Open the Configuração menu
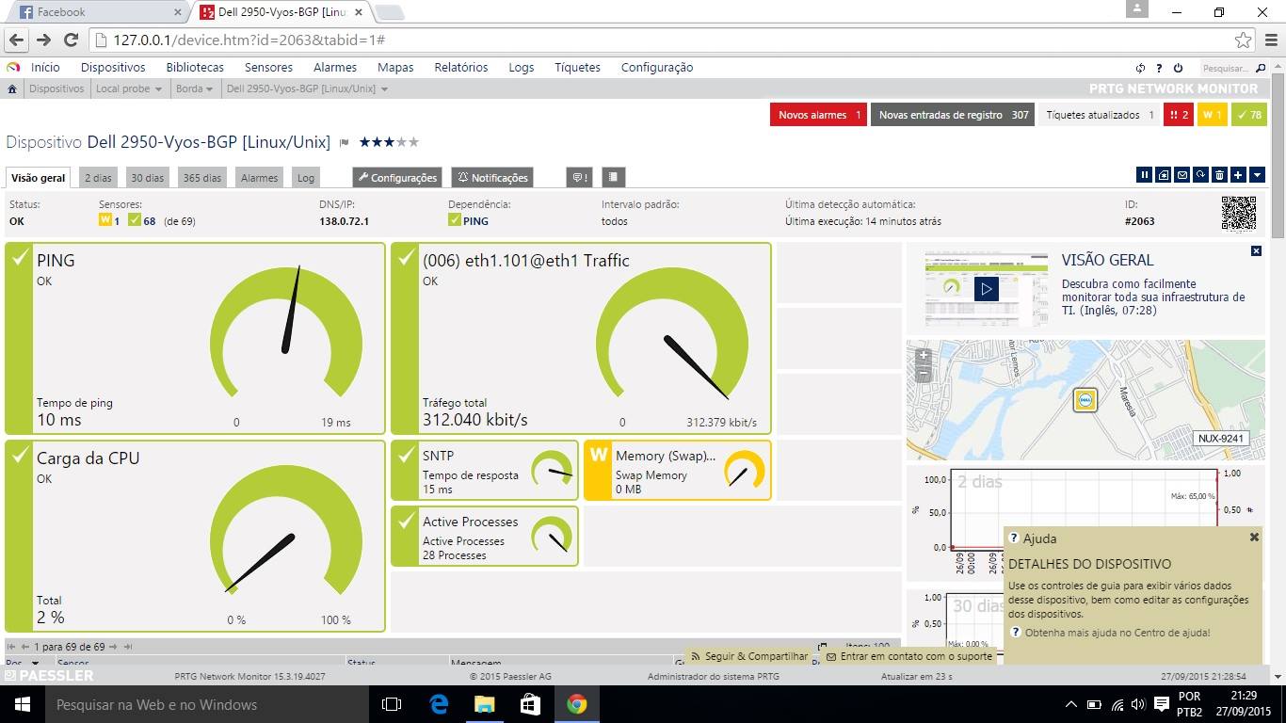Image resolution: width=1286 pixels, height=723 pixels. [x=657, y=68]
